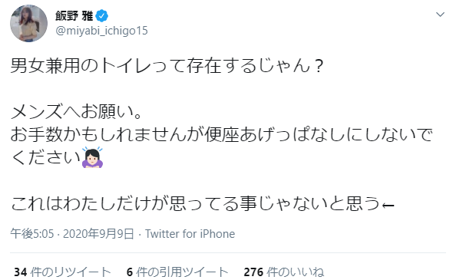Click the bowing woman emoji
Viewport: 453px width, 280px height.
coord(92,157)
